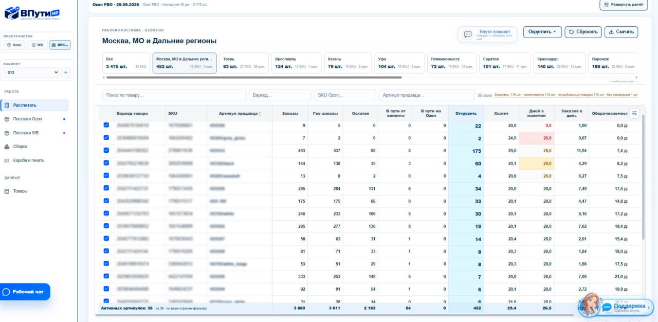Screen dimensions: 658x322
Task: Choose the Саратов cluster card
Action: click(x=505, y=63)
